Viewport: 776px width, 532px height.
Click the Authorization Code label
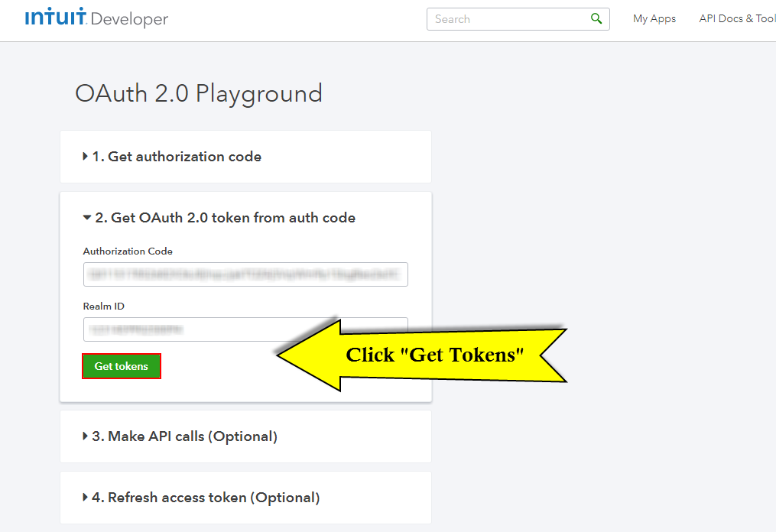(x=128, y=251)
